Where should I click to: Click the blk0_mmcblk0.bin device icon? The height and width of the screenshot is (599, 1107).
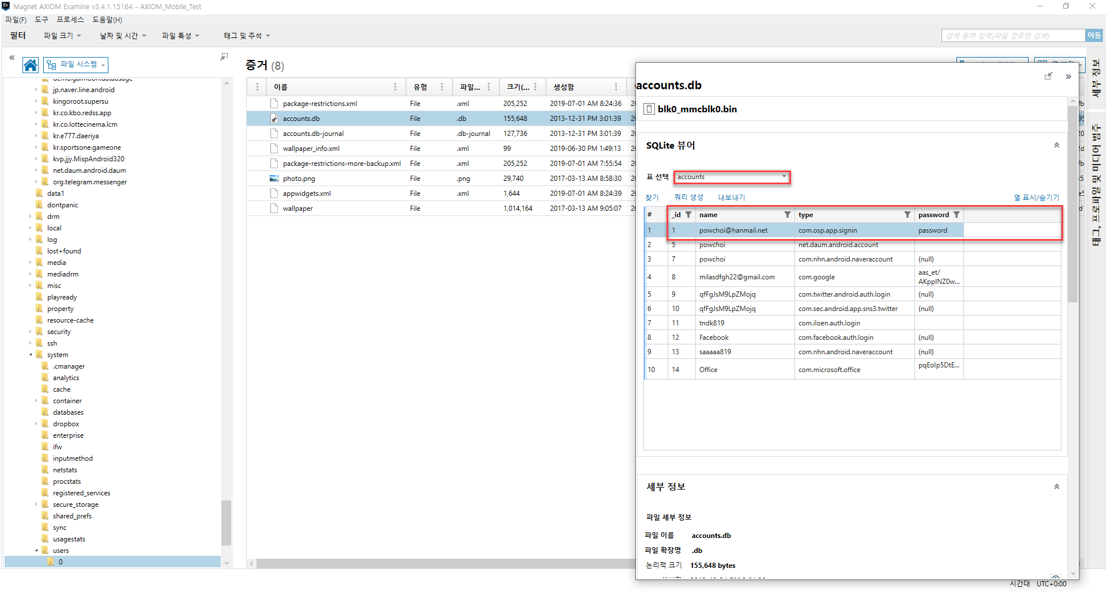click(649, 109)
